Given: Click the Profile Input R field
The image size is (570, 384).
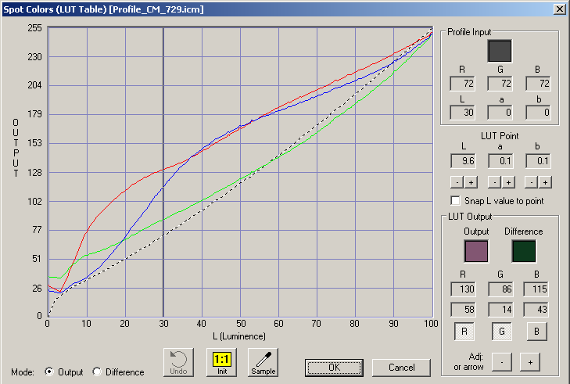Looking at the screenshot, I should click(463, 84).
